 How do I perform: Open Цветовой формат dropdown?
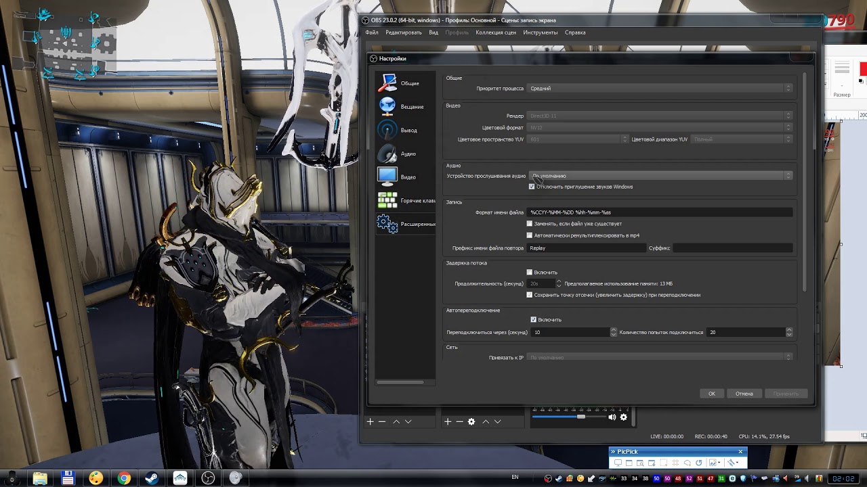660,127
